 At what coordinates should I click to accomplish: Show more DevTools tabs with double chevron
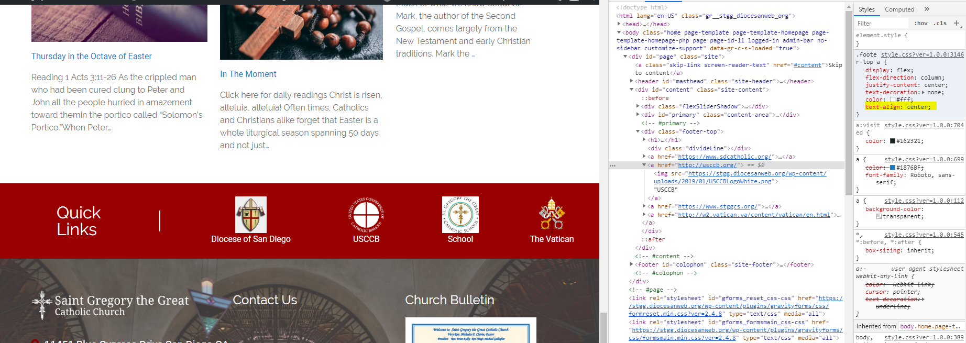927,9
